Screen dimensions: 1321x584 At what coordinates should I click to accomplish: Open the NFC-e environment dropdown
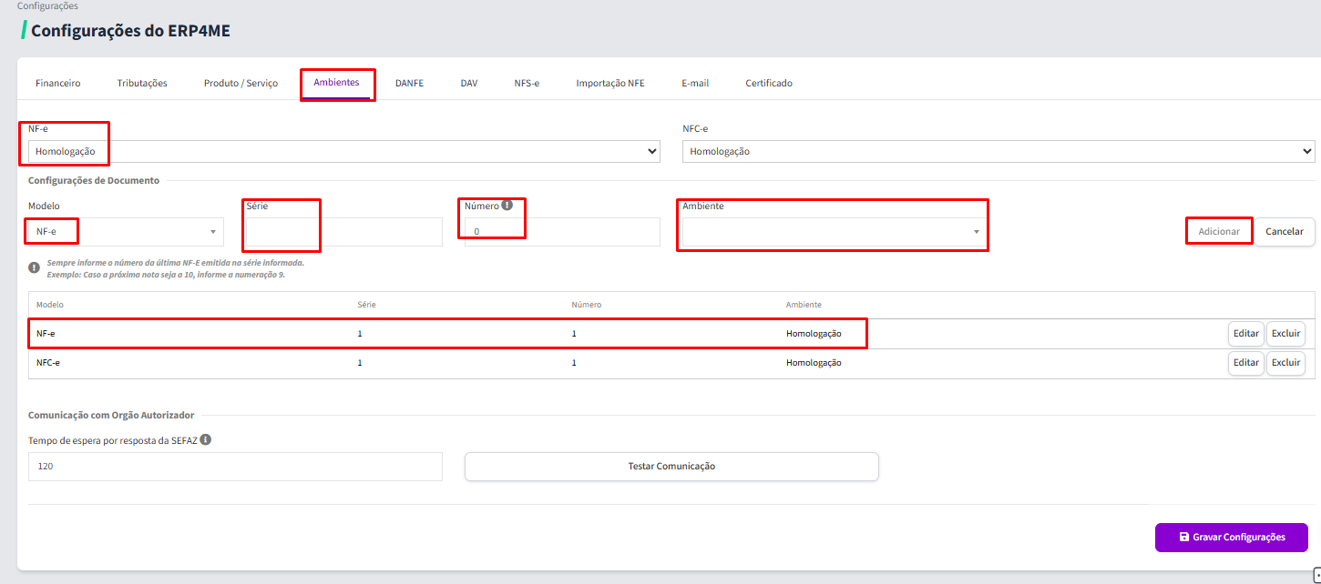tap(998, 151)
